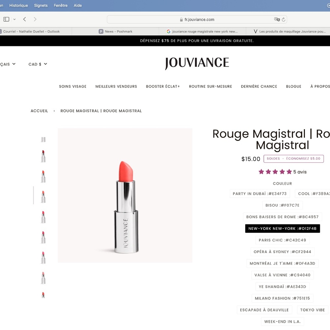This screenshot has width=330, height=330.
Task: Select first lipstick thumbnail with two tubes
Action: click(x=43, y=139)
